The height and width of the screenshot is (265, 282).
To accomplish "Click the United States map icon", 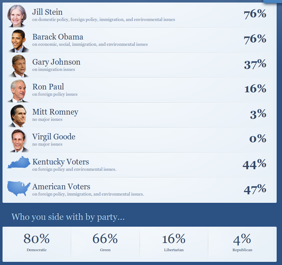I will pyautogui.click(x=19, y=188).
